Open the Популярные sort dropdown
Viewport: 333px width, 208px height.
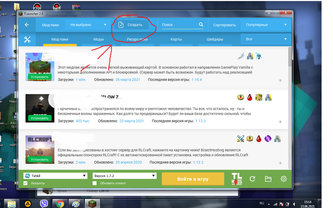[x=266, y=25]
